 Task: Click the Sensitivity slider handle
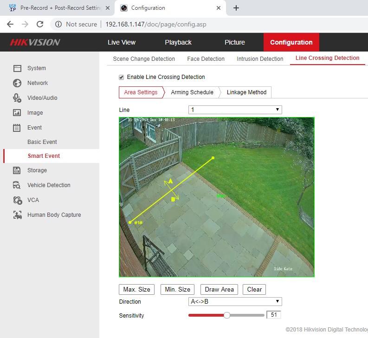coord(227,315)
